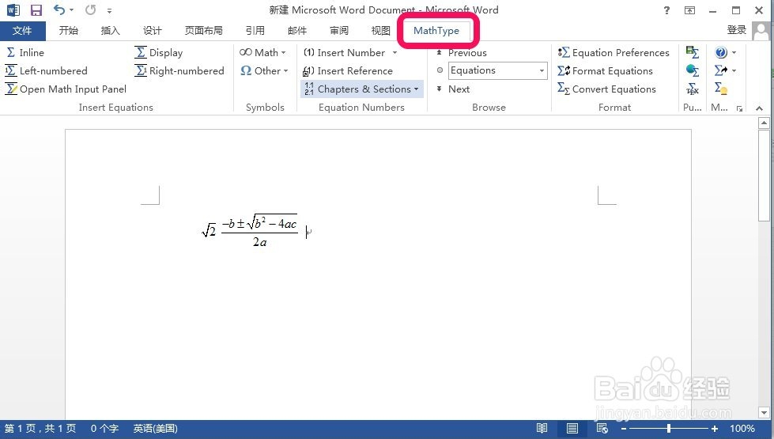
Task: Open the Other symbols dropdown
Action: (x=263, y=70)
